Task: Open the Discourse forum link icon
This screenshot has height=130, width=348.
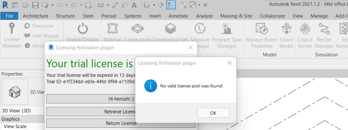Action: [27, 26]
